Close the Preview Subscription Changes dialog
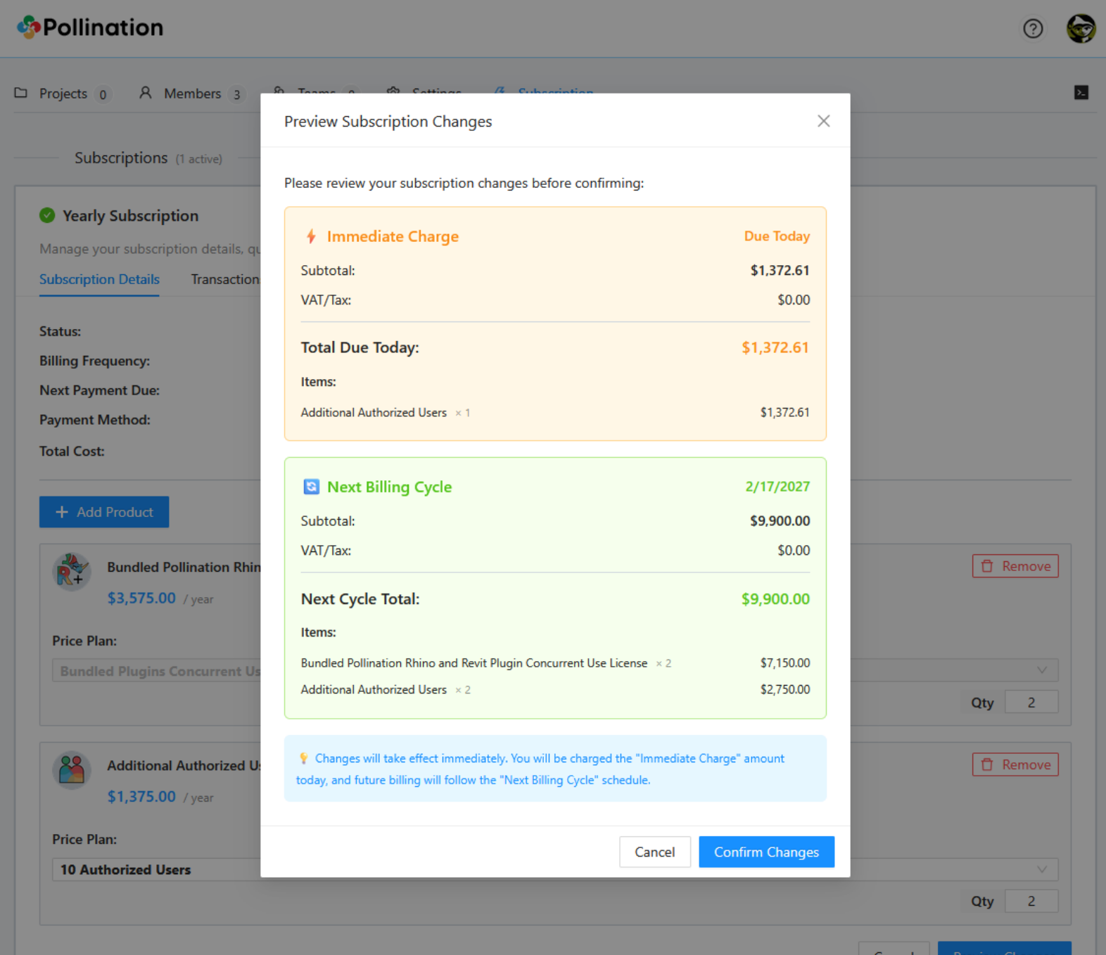 click(823, 121)
